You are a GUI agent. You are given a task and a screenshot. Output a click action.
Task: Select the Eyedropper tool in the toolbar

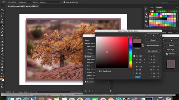click(2, 25)
